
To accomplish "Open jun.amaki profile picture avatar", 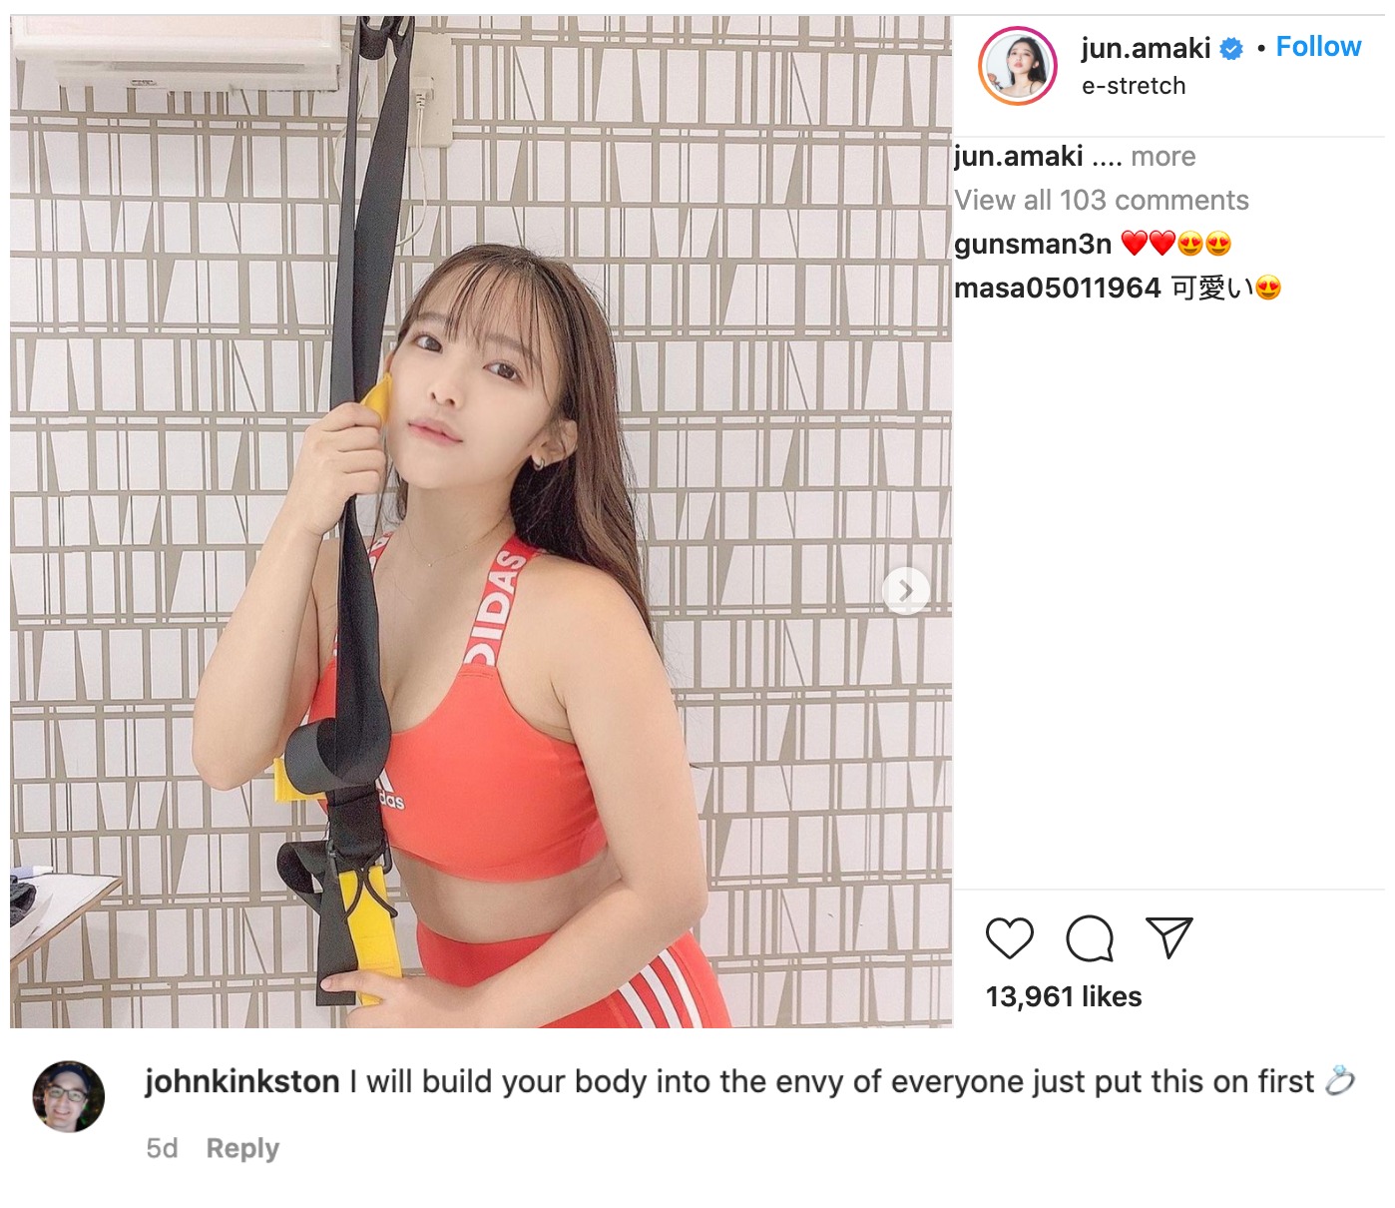I will point(1017,66).
